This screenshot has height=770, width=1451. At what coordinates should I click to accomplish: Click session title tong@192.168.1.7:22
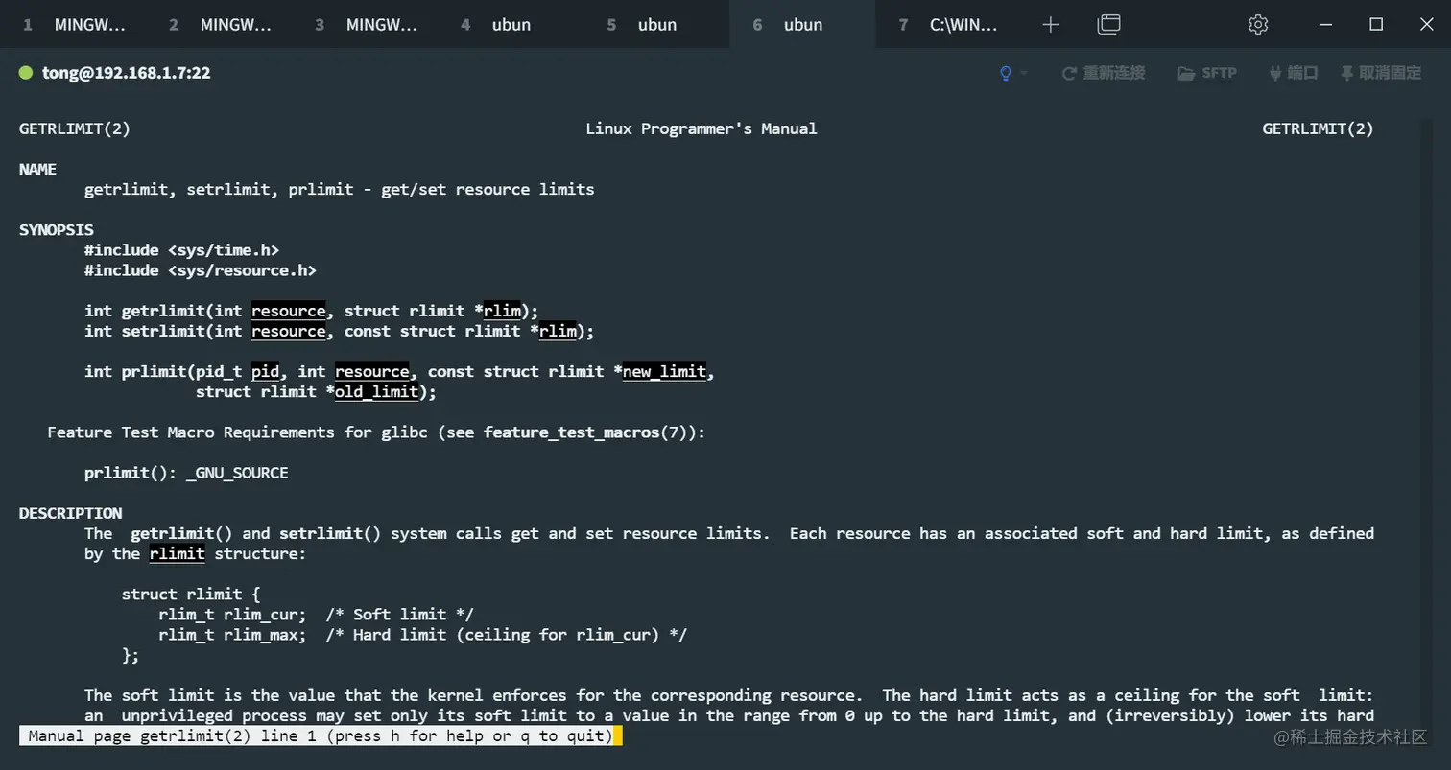click(x=126, y=72)
